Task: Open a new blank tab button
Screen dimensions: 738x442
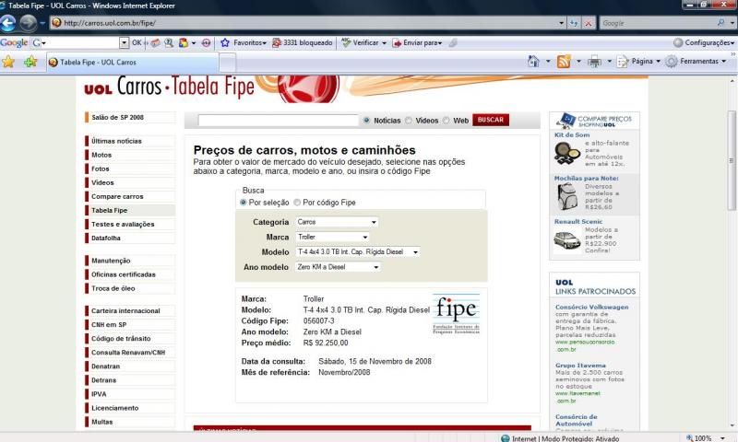Action: [x=227, y=62]
